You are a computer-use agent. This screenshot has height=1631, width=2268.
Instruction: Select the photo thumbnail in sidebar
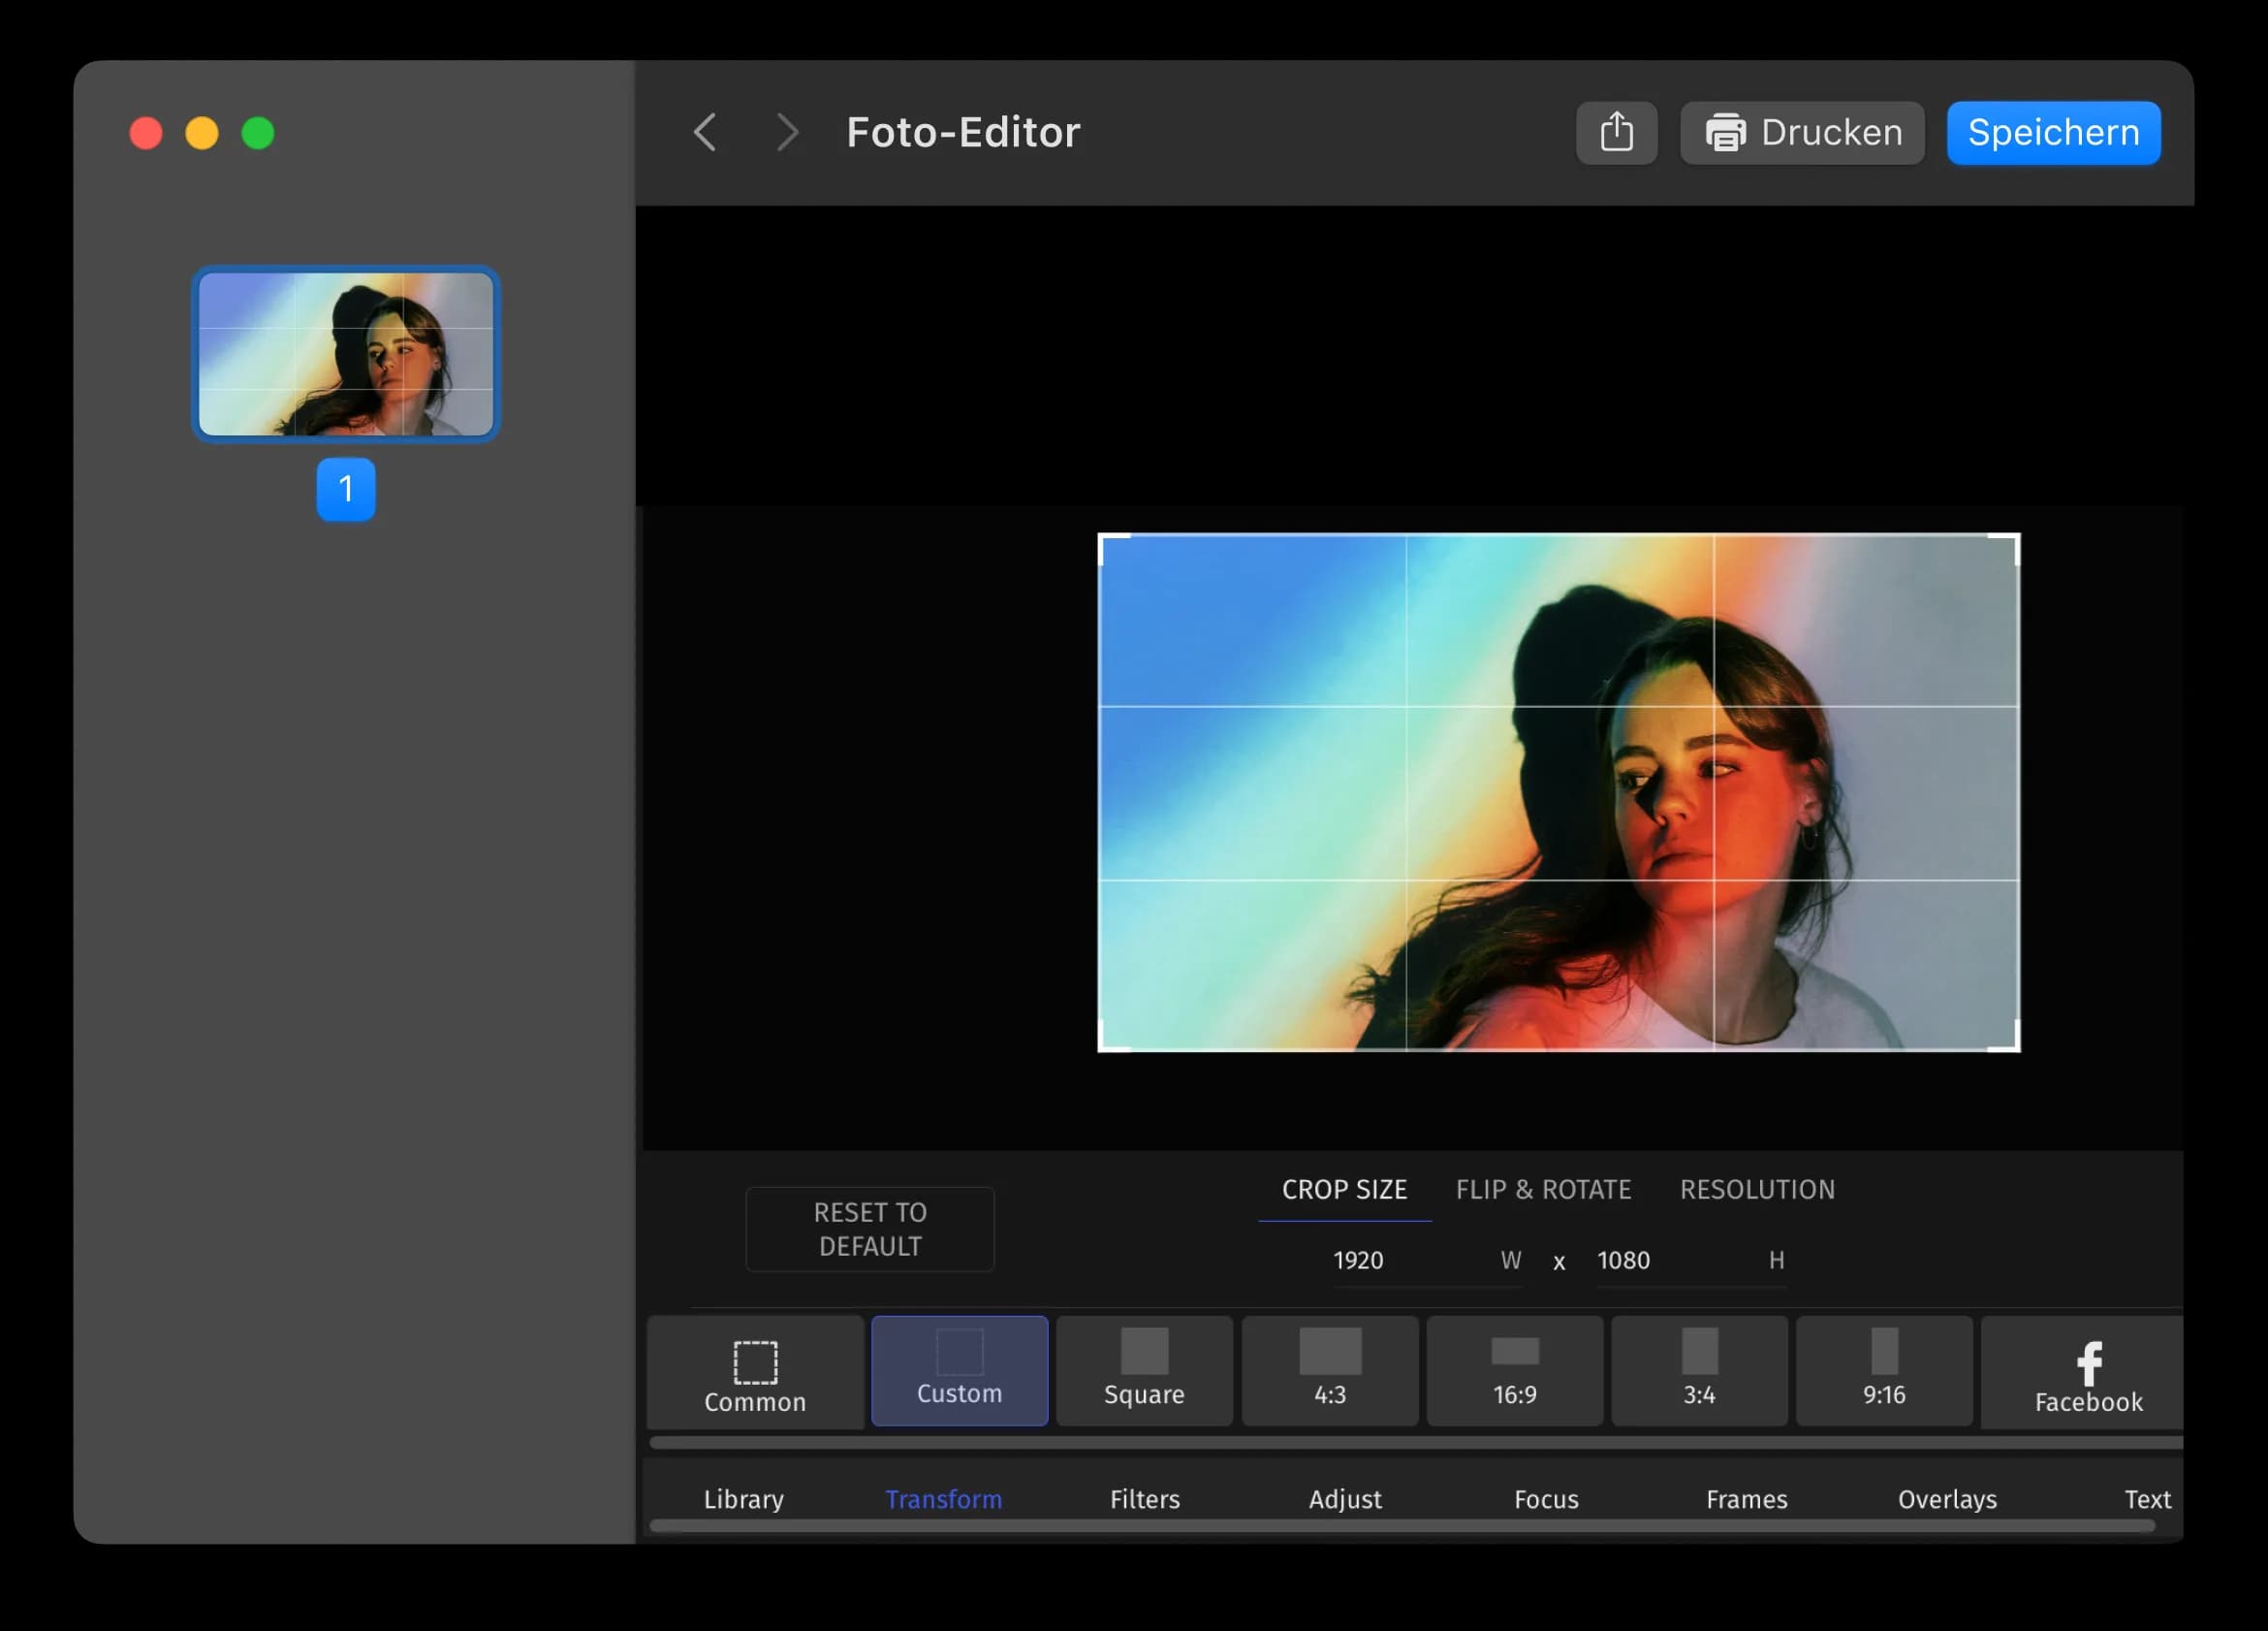click(346, 354)
